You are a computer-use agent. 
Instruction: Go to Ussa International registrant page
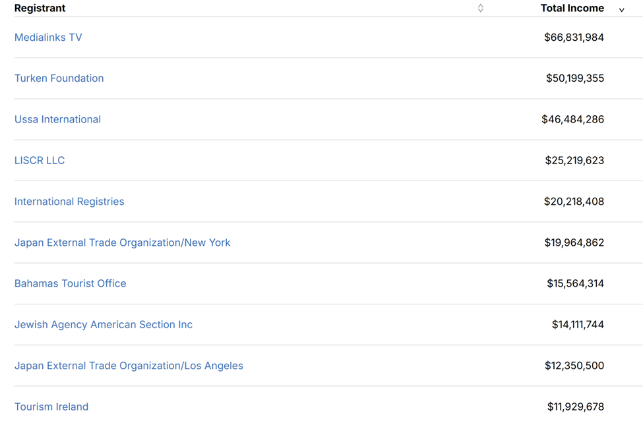pos(57,119)
